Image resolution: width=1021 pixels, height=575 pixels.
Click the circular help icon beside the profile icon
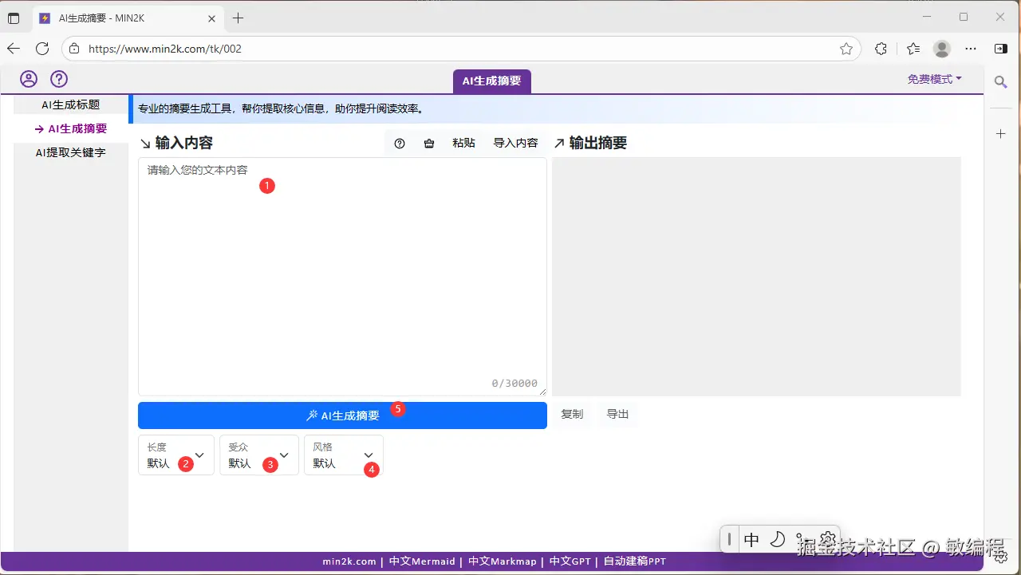pyautogui.click(x=59, y=78)
